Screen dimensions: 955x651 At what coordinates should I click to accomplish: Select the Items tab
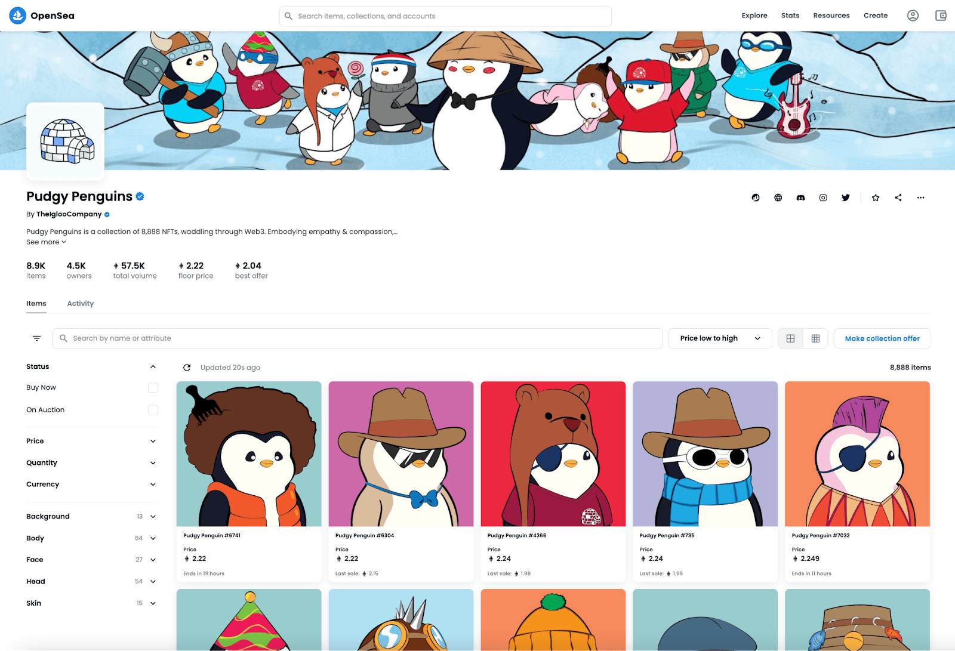pos(36,304)
